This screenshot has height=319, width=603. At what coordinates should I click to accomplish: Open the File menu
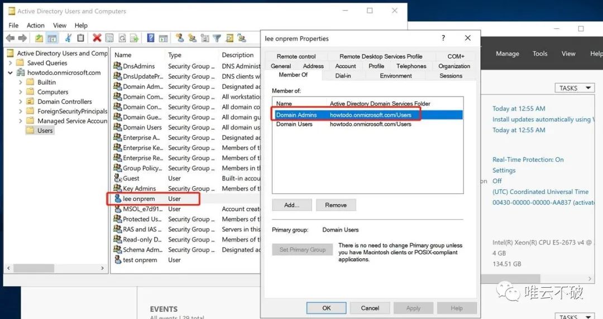click(x=13, y=25)
